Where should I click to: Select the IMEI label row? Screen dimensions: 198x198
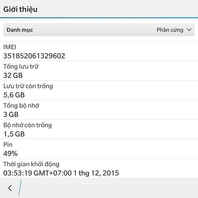point(99,51)
